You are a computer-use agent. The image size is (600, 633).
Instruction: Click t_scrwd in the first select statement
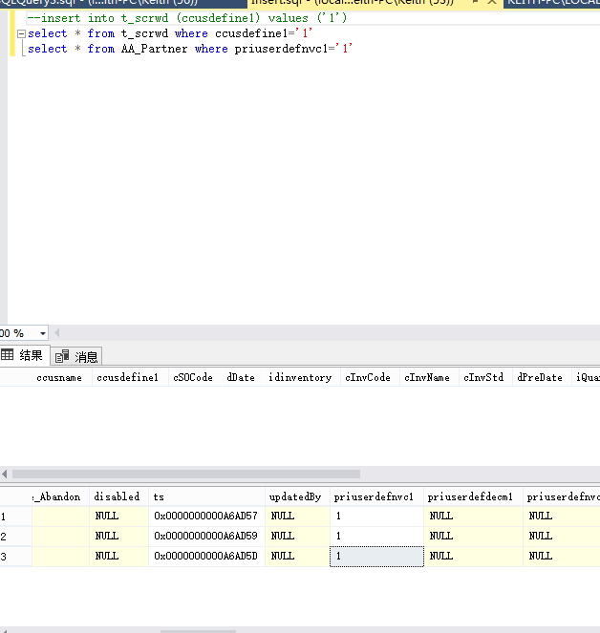coord(144,33)
